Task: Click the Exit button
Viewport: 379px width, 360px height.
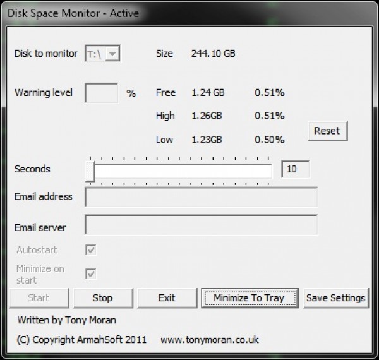Action: pos(167,298)
